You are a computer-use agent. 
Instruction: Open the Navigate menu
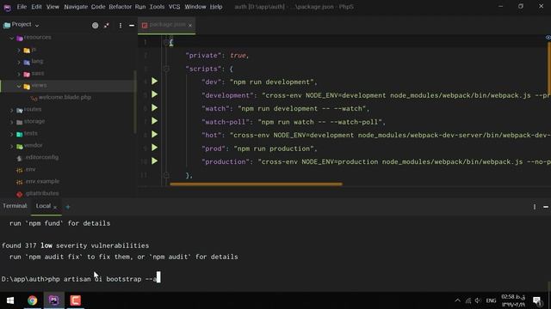(76, 7)
